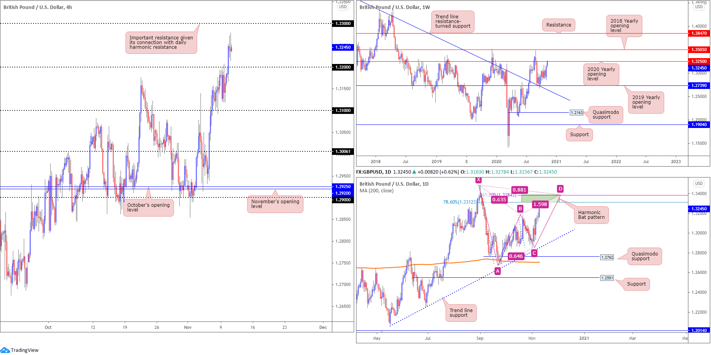Select the 1.29250 blue price label

tap(343, 186)
